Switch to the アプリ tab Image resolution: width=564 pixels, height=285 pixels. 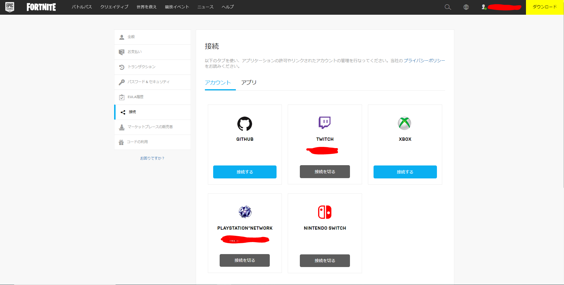[x=249, y=82]
